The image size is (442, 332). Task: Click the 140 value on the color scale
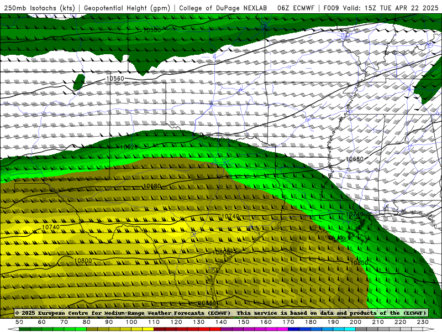tap(221, 322)
